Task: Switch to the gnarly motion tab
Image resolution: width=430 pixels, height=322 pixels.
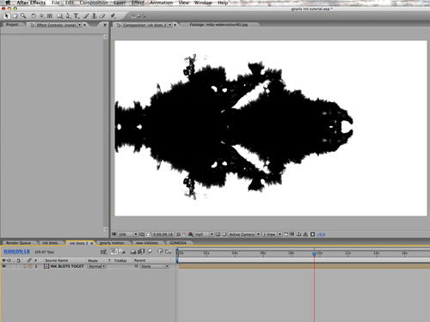Action: coord(112,243)
